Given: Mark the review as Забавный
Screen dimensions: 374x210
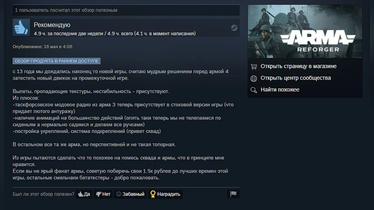Looking at the screenshot, I should pos(130,194).
